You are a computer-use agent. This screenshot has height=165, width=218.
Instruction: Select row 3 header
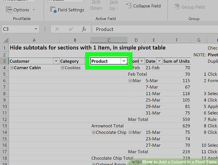coord(4,61)
